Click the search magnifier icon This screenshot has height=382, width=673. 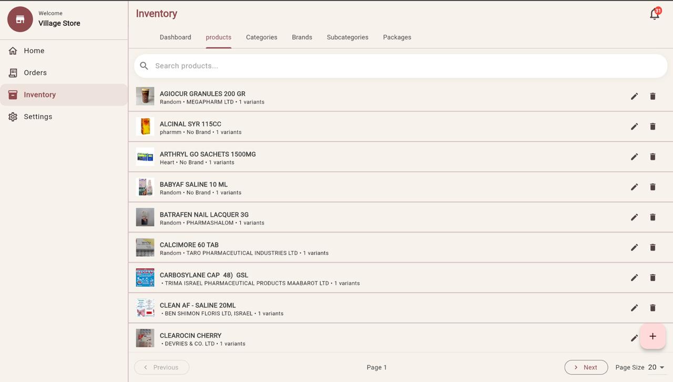(144, 66)
